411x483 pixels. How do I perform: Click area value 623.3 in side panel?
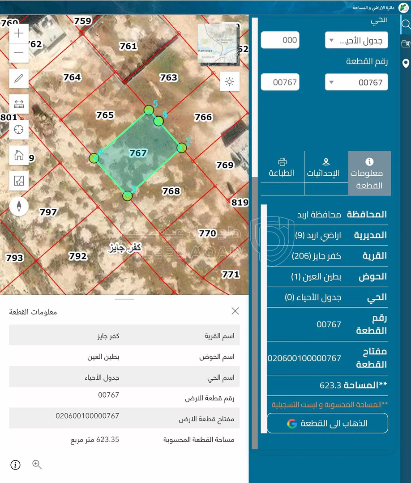pyautogui.click(x=330, y=386)
